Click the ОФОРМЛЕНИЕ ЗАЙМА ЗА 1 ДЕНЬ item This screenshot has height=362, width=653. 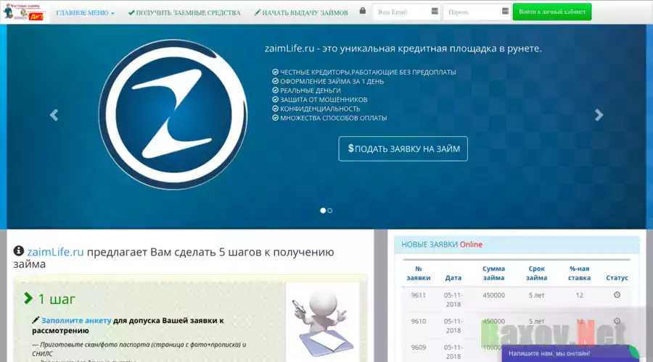(x=328, y=82)
